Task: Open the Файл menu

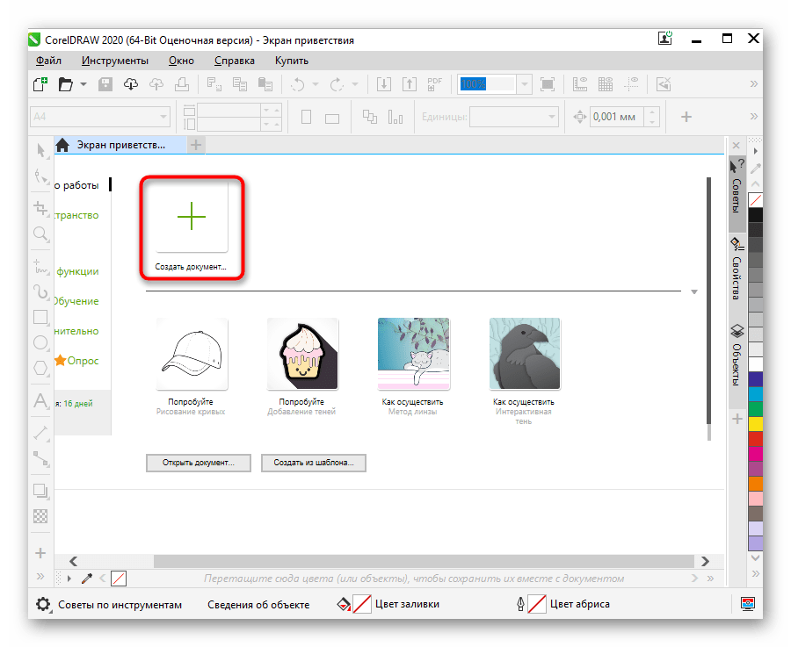Action: pos(48,61)
